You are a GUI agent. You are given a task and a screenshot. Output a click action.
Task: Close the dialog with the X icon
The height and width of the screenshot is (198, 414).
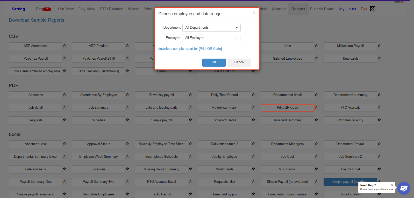pos(254,13)
